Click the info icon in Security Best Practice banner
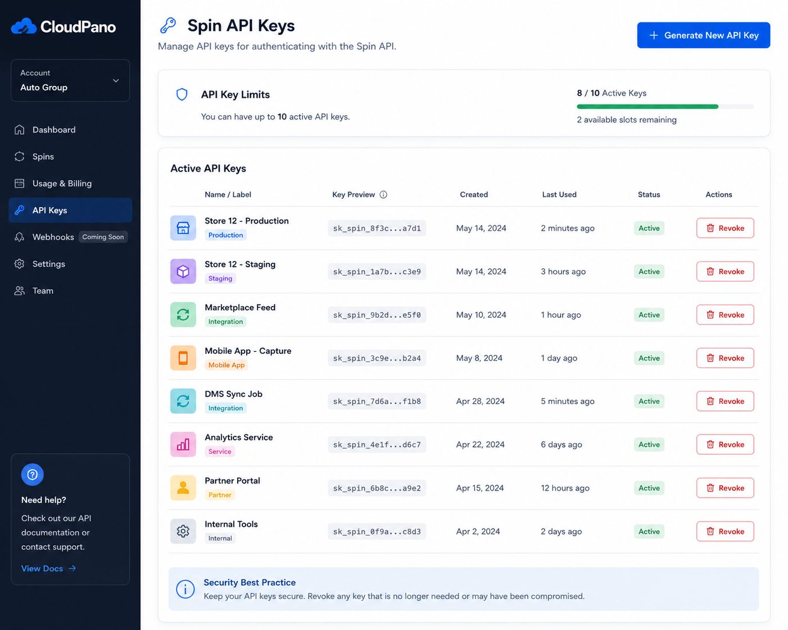 pos(185,589)
